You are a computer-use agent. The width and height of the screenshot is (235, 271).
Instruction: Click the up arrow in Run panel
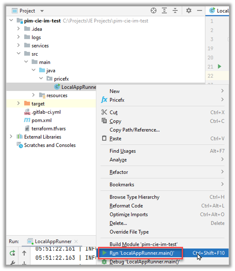[24, 253]
